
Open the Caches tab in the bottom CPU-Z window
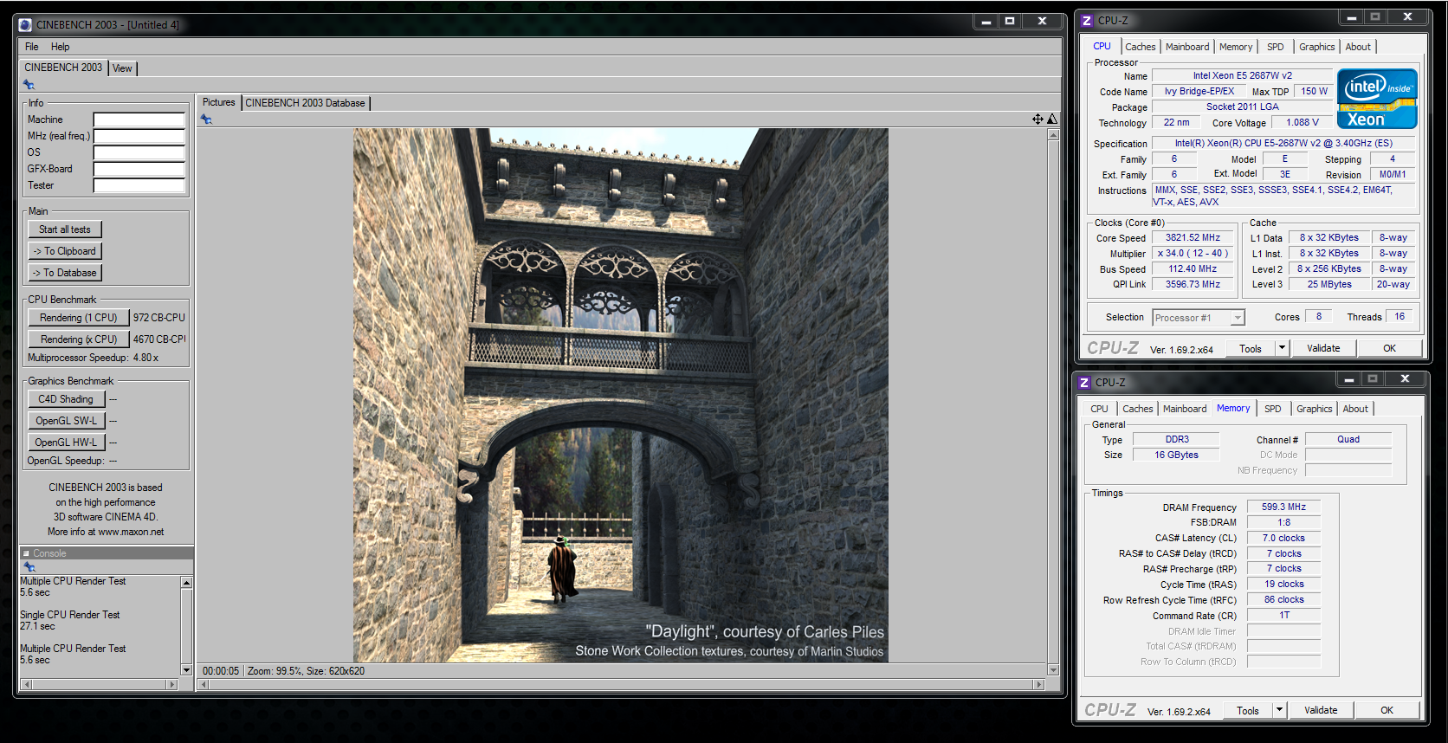[x=1138, y=409]
